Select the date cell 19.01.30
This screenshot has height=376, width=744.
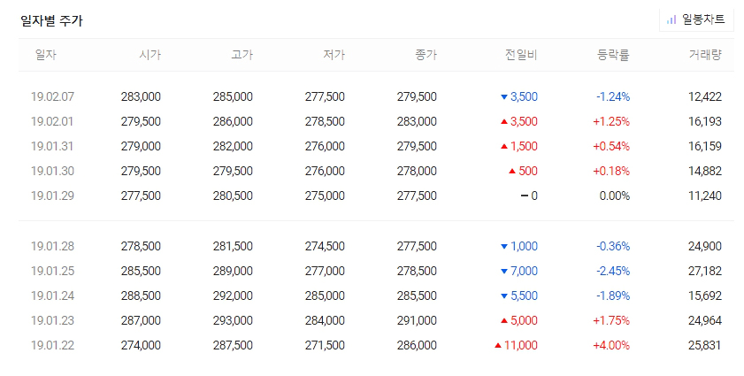click(53, 171)
